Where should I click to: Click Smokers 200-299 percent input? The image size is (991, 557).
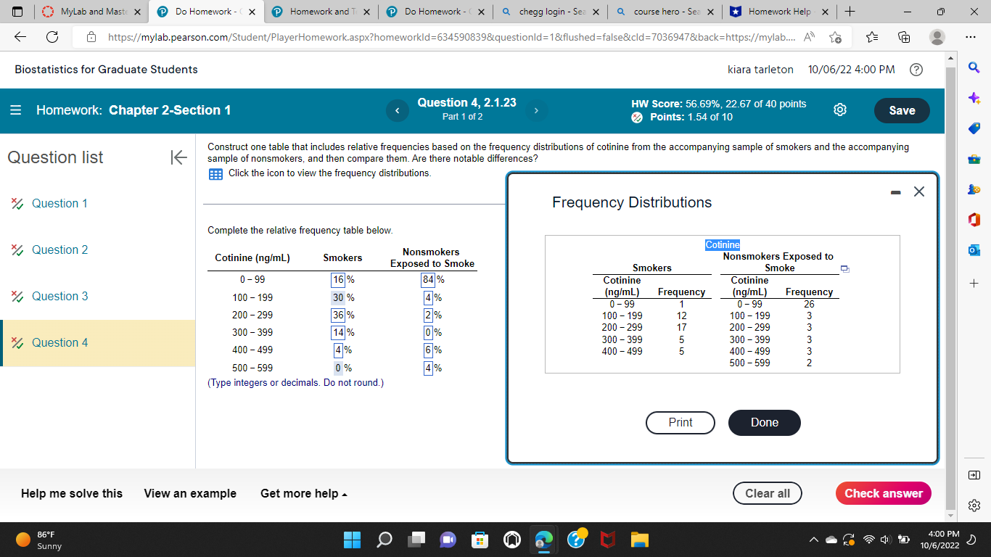click(x=338, y=315)
